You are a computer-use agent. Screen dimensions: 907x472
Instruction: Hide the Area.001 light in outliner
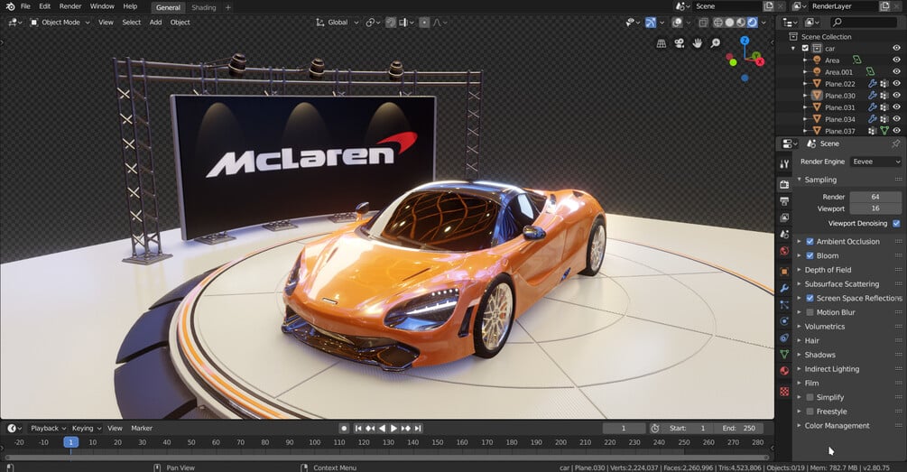(896, 71)
